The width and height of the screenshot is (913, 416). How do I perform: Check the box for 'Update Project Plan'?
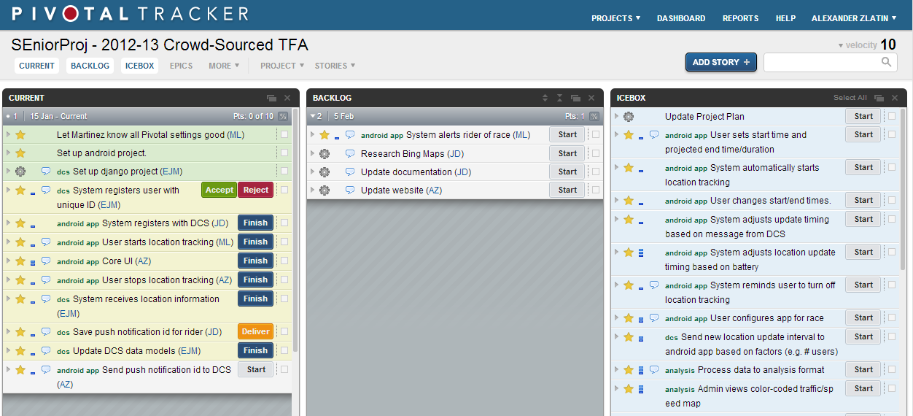[x=892, y=116]
